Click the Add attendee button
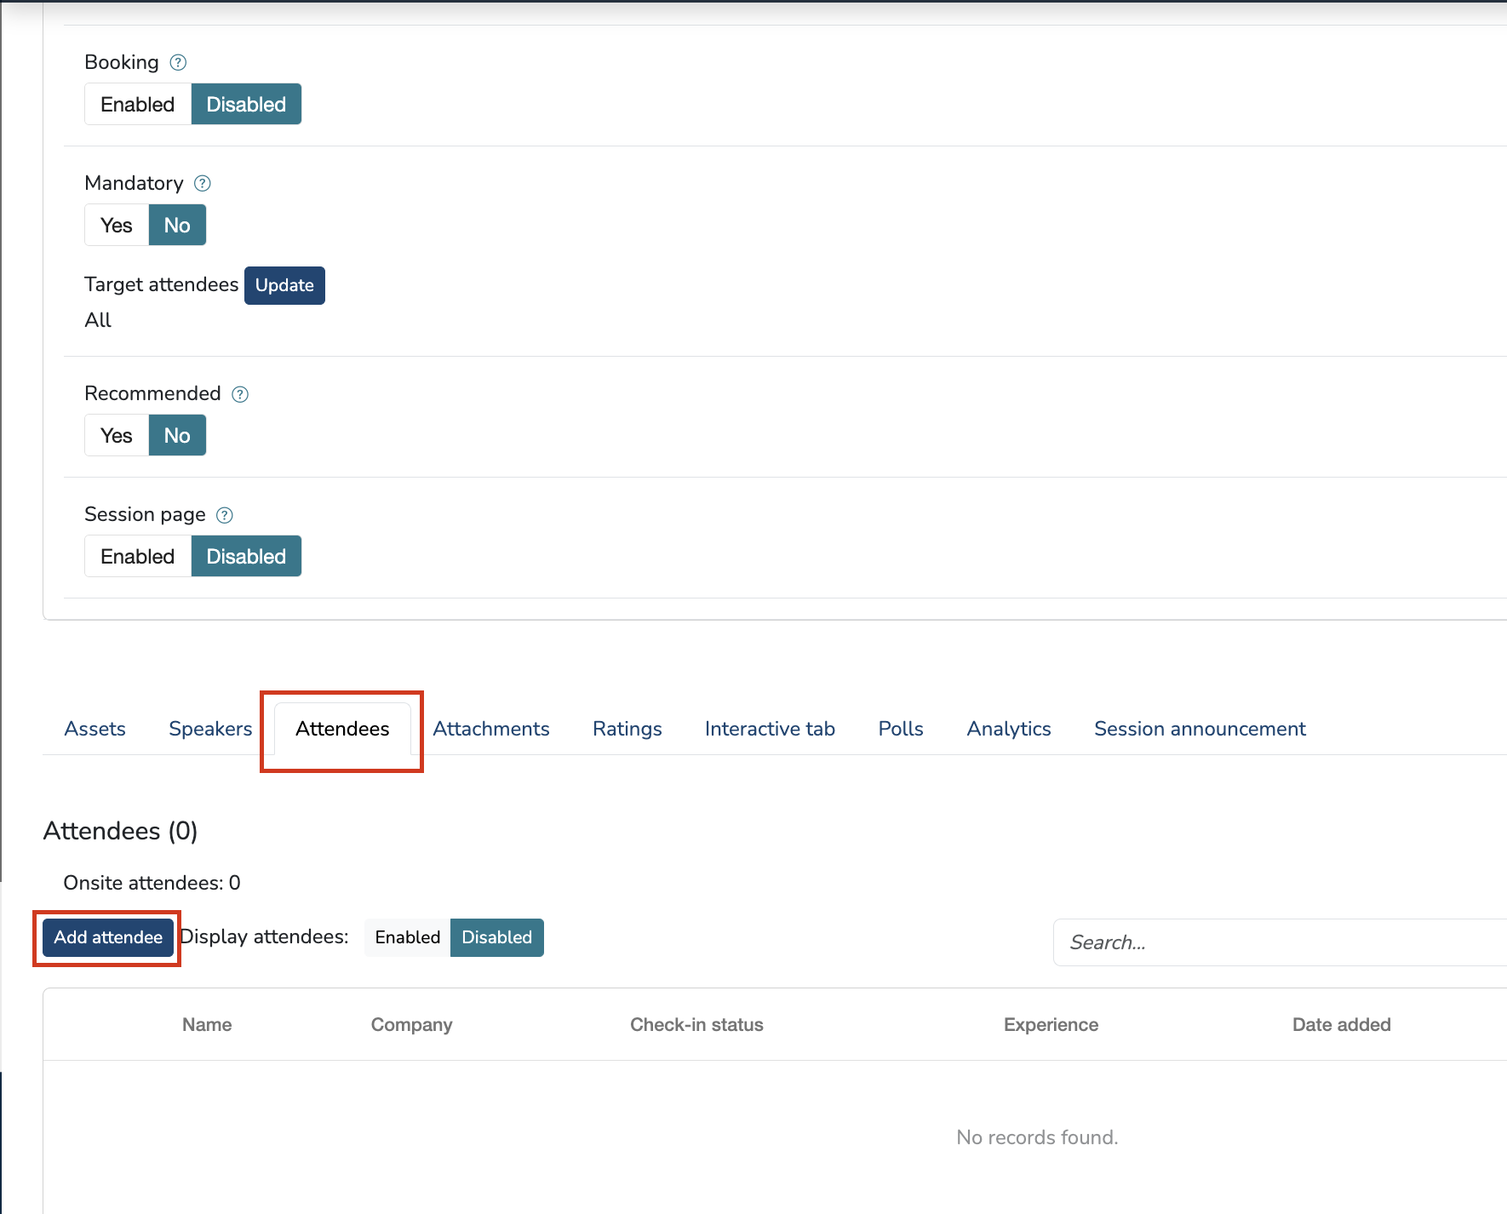This screenshot has width=1507, height=1214. (108, 937)
